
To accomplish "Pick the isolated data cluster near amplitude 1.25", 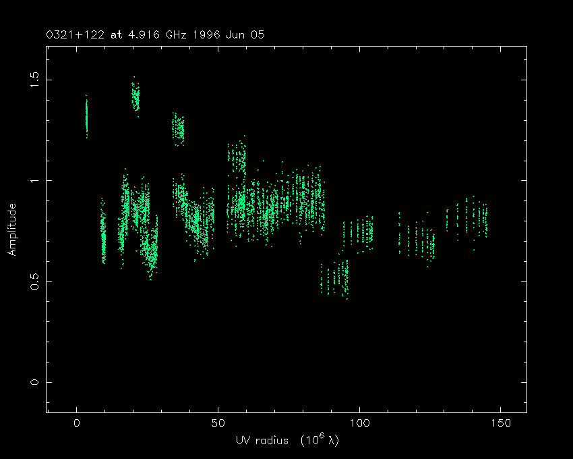I will click(178, 128).
